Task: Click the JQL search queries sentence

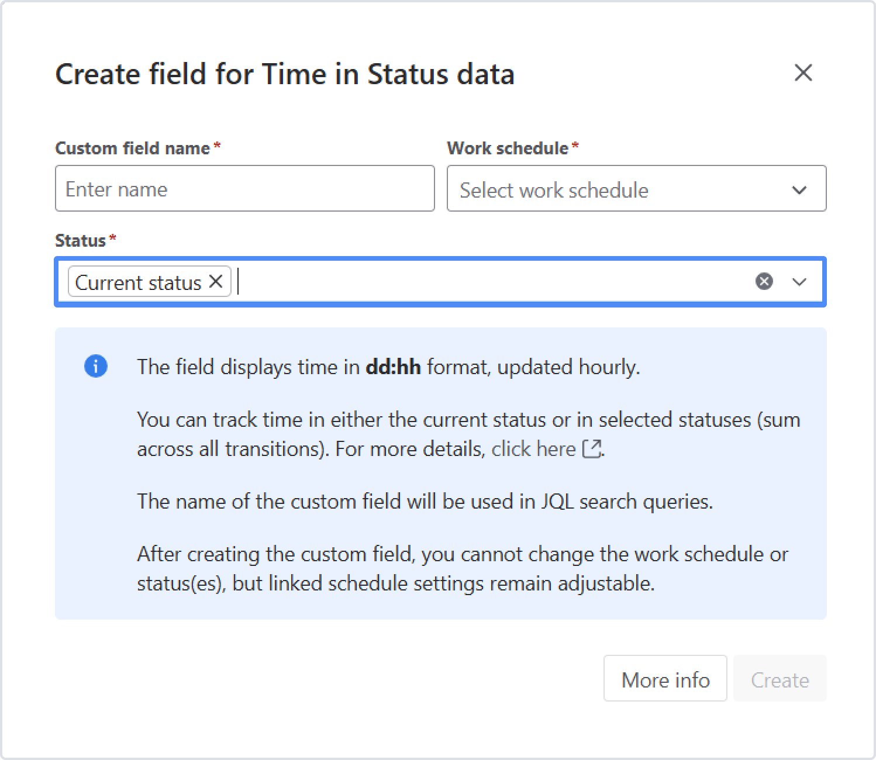Action: coord(425,502)
